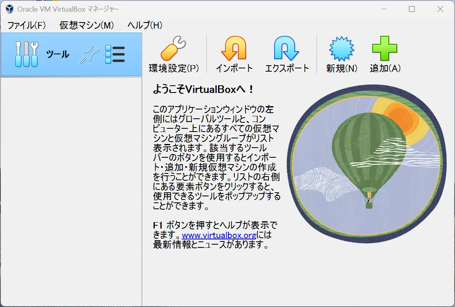This screenshot has width=455, height=307.
Task: Open 環境設定(P) preferences
Action: [x=174, y=54]
